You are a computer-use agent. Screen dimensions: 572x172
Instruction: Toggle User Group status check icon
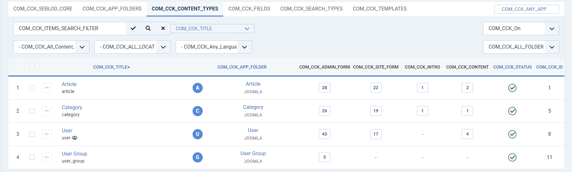click(512, 157)
